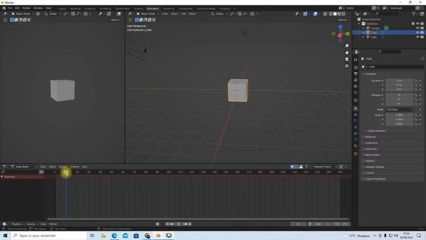
Task: Switch to the Layout workspace tab
Action: coord(62,9)
